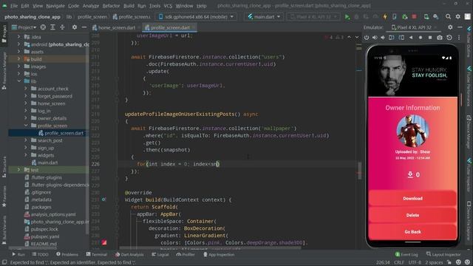Switch to home_screen.dart editor tab

117,27
